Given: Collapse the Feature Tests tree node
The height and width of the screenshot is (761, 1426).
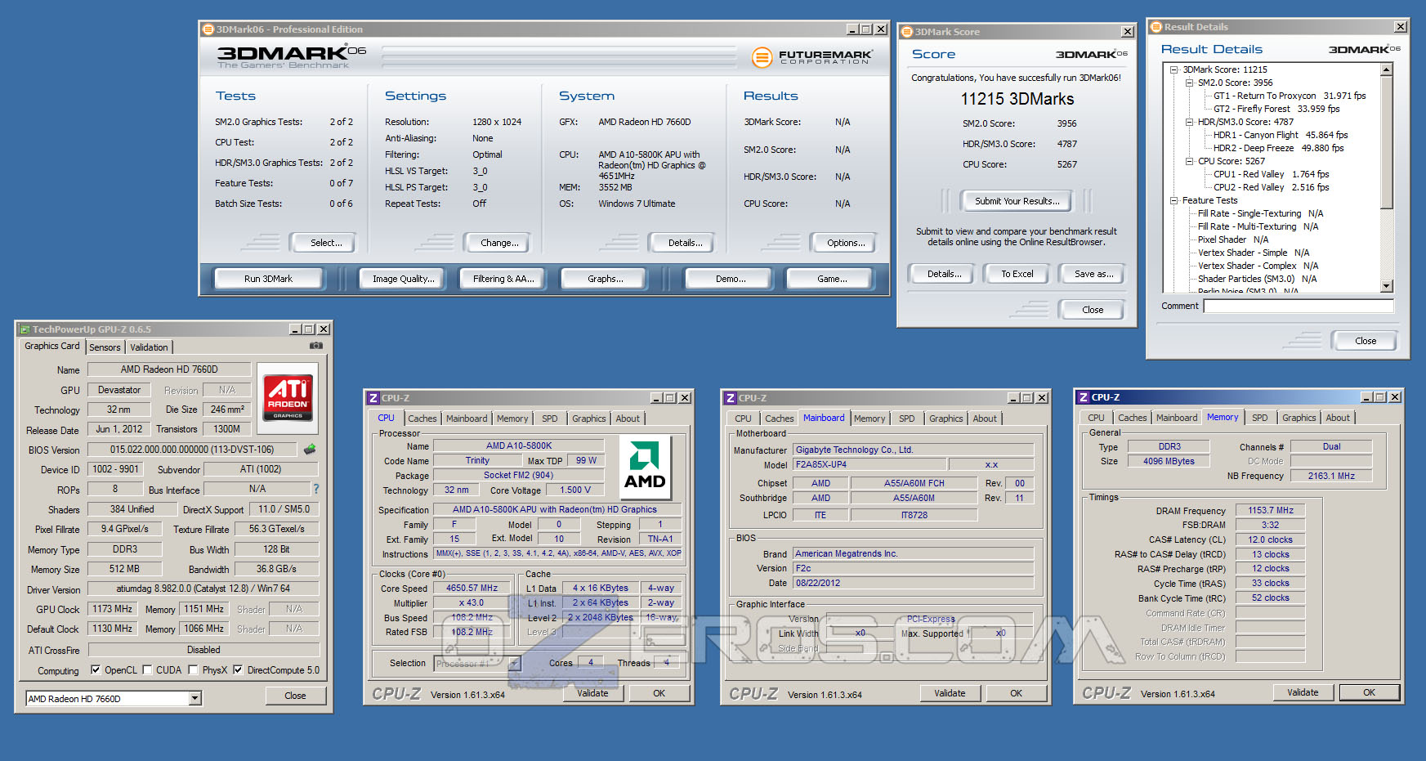Looking at the screenshot, I should (1174, 200).
